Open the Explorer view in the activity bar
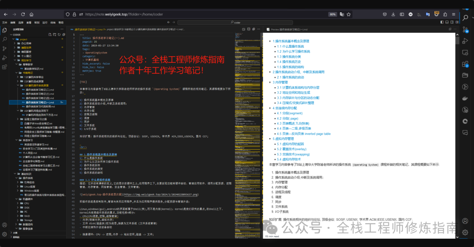Screen dimensions: 474x247 click(x=4, y=30)
